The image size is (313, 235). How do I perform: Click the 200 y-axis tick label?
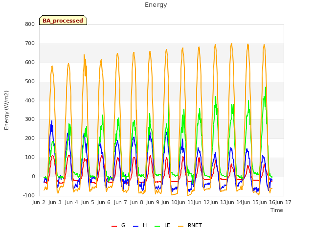[x=30, y=138]
